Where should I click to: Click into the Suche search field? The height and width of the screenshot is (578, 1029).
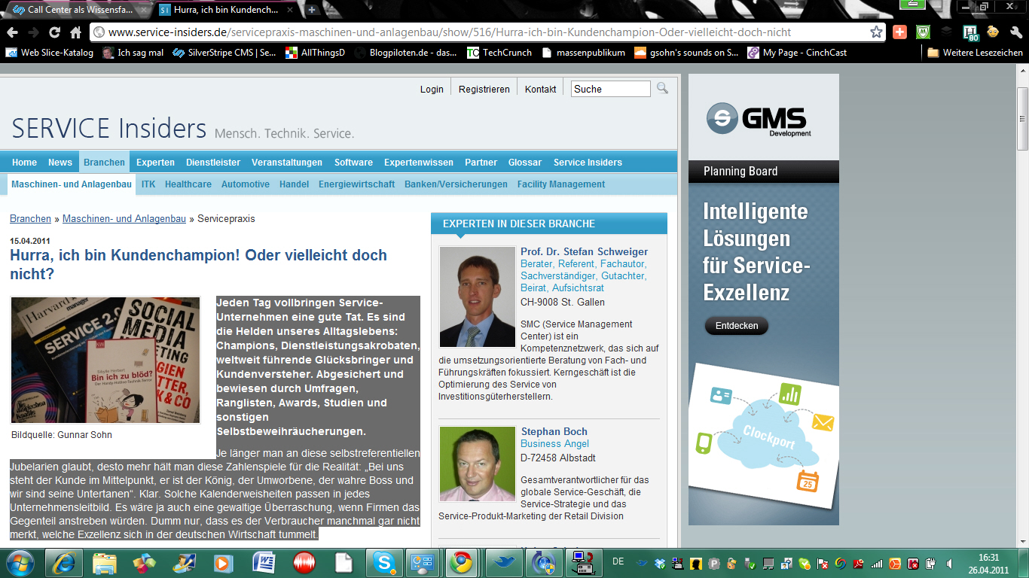click(x=610, y=89)
